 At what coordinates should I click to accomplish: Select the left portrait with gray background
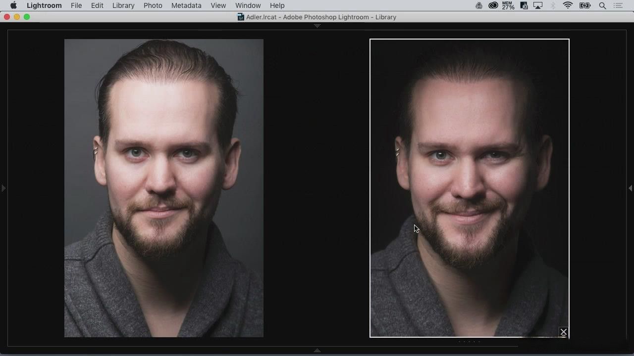click(164, 188)
